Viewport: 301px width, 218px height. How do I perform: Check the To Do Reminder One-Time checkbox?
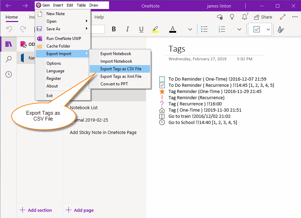[162, 79]
